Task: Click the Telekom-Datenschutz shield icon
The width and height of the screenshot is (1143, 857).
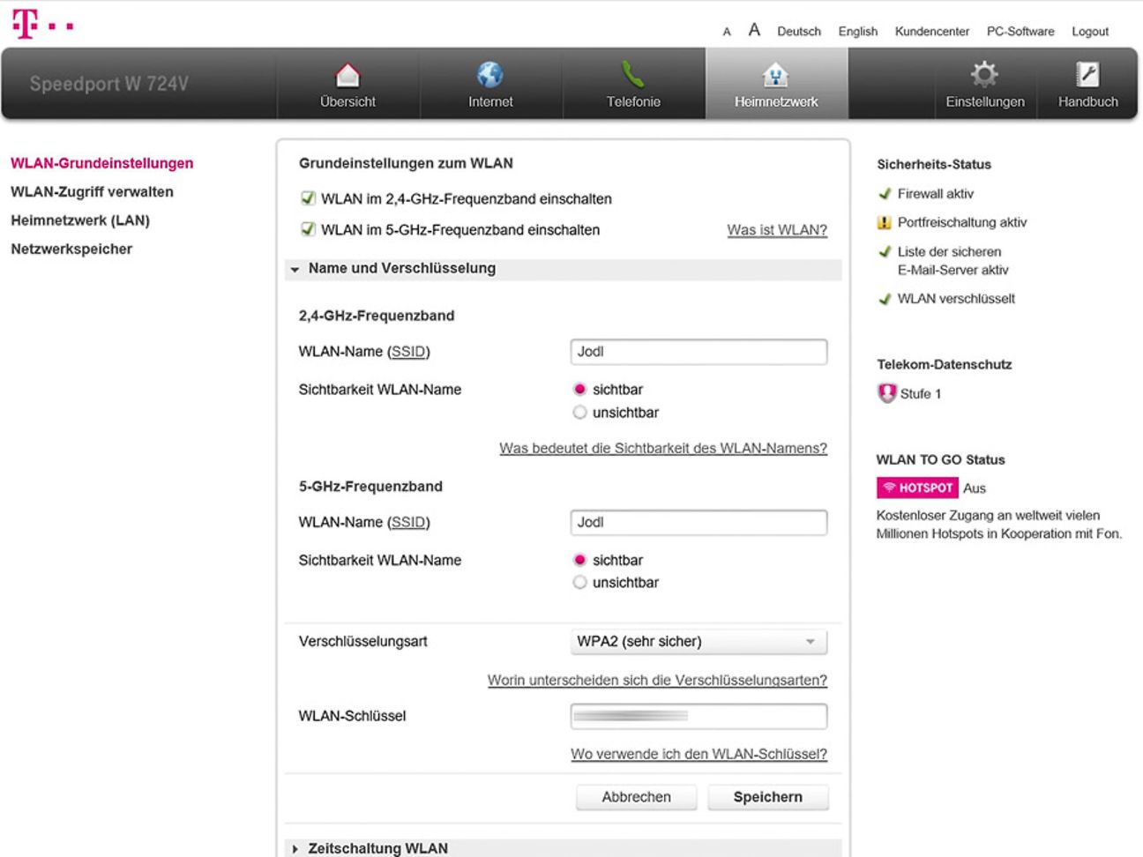Action: point(886,393)
